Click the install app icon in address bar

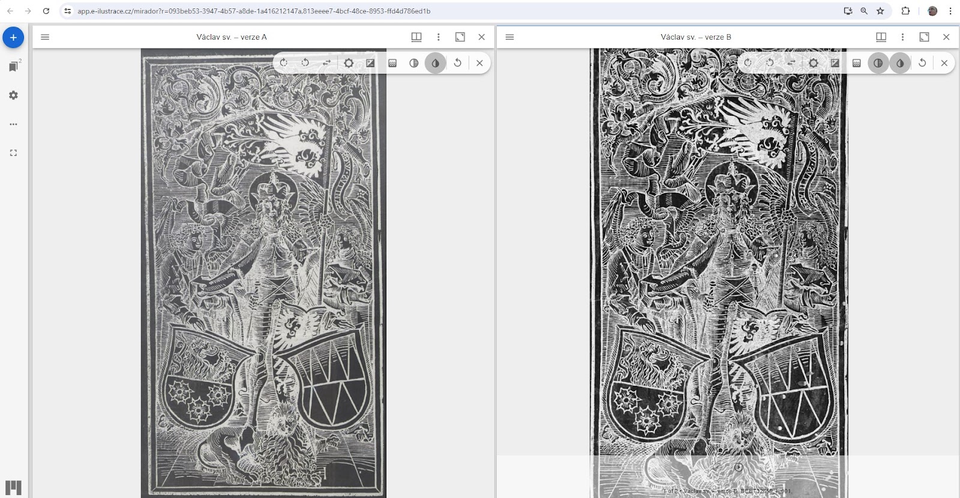pyautogui.click(x=848, y=11)
